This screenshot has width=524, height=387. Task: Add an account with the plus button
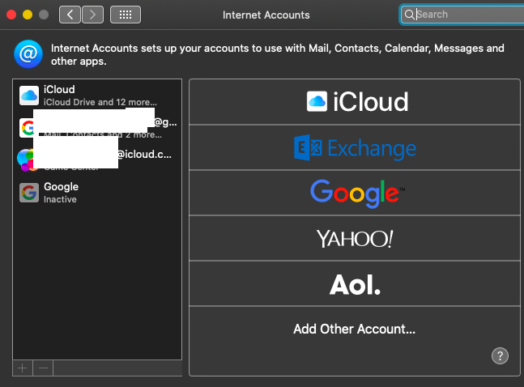click(23, 368)
